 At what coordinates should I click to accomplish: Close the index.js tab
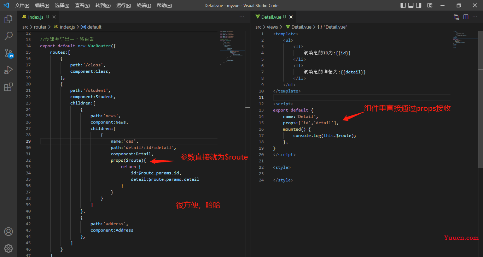(54, 17)
